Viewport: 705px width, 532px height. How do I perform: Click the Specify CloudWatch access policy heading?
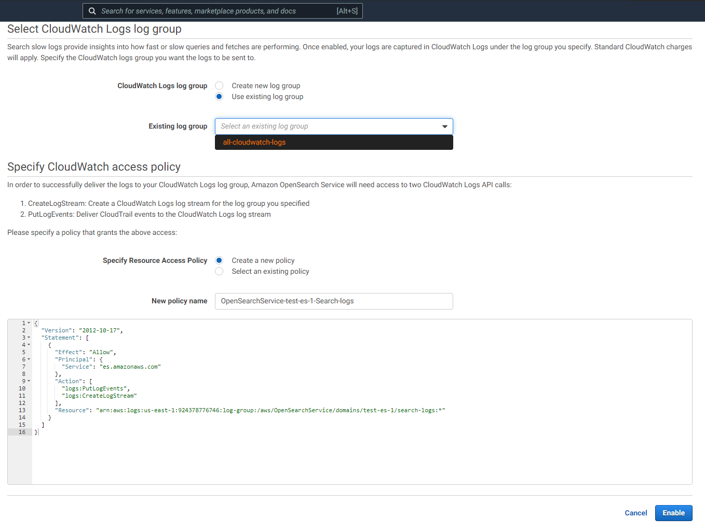coord(94,167)
